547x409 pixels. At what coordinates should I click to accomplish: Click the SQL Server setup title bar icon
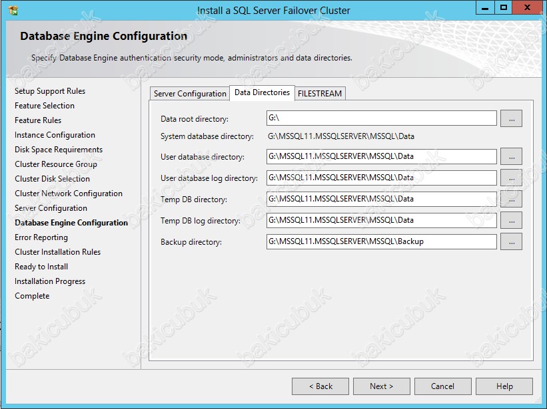(x=13, y=11)
